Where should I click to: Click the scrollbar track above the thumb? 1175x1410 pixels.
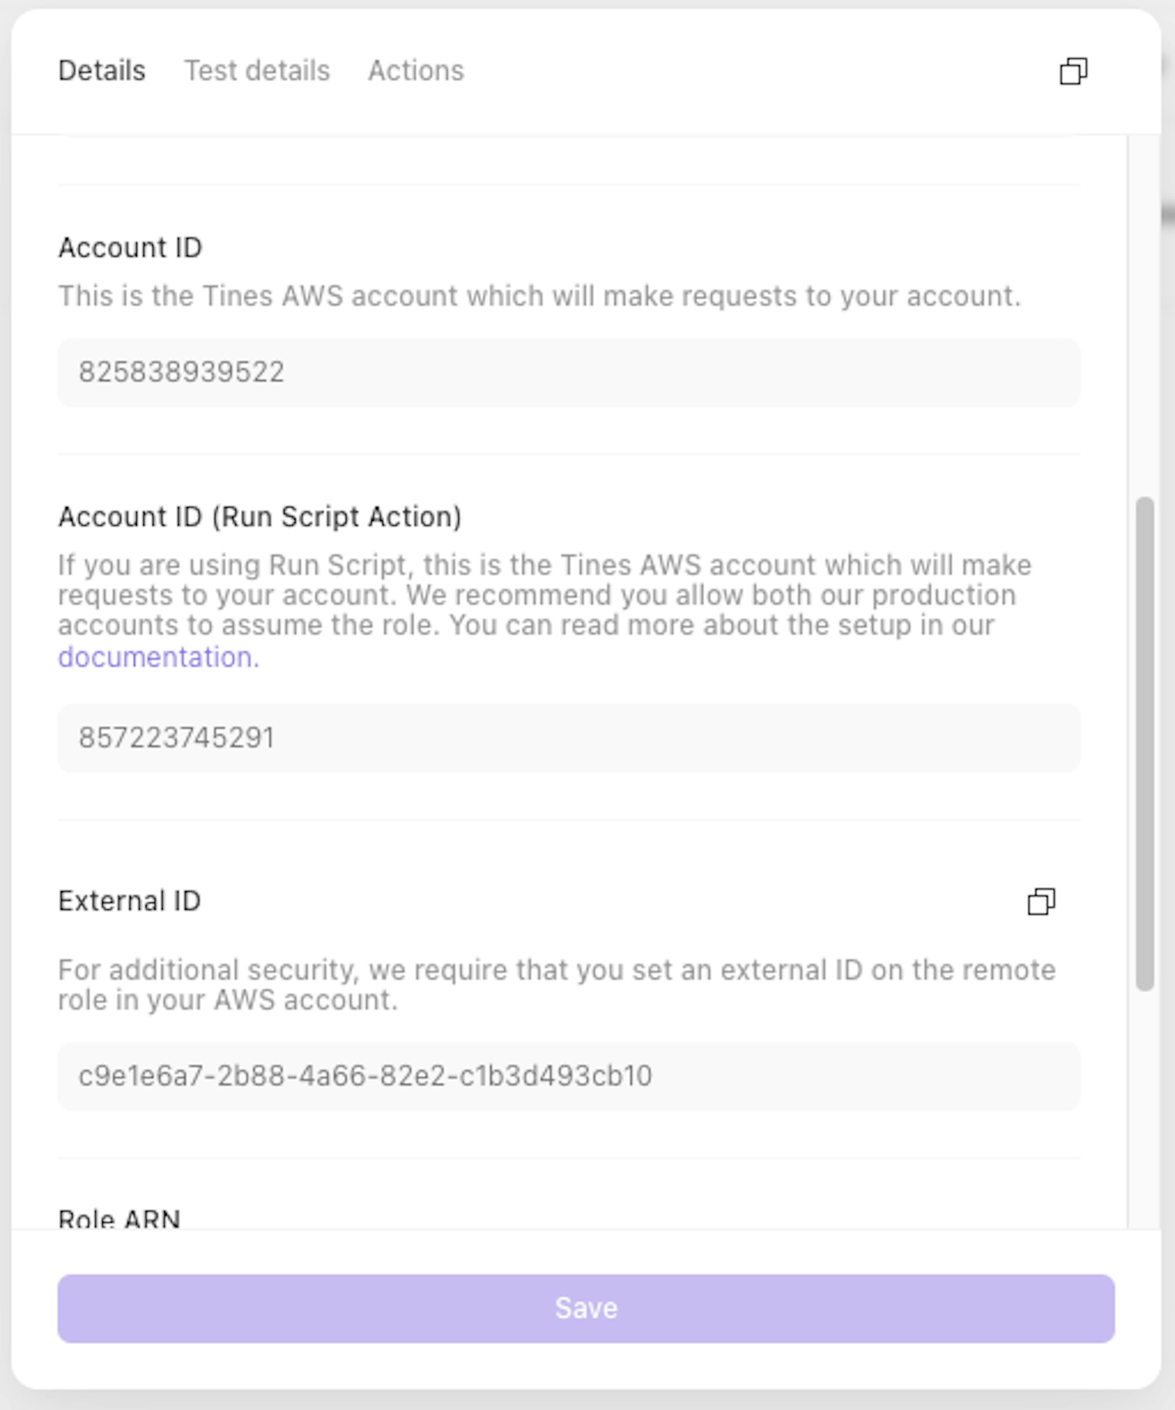click(1145, 316)
